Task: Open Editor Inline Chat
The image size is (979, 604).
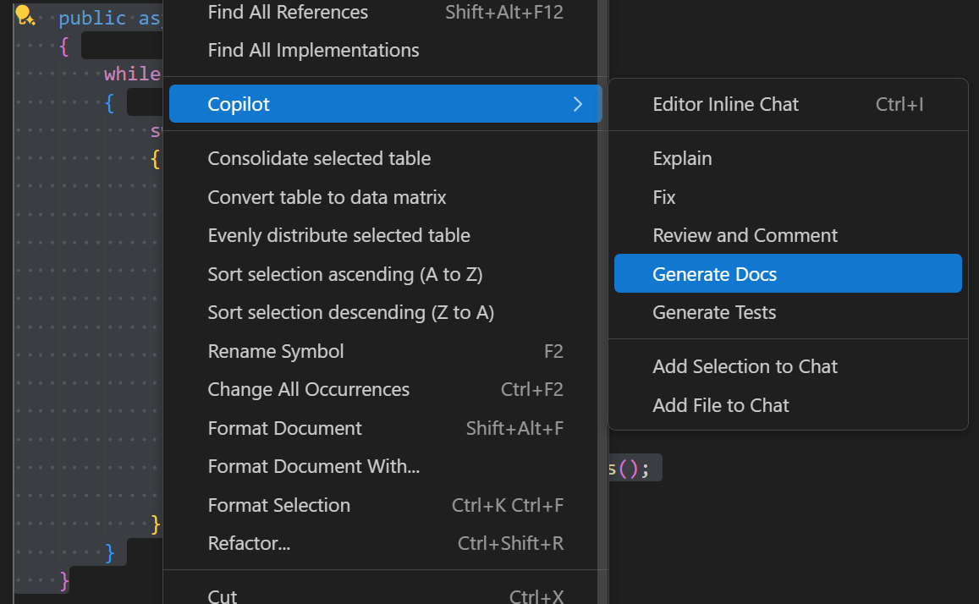Action: click(725, 104)
